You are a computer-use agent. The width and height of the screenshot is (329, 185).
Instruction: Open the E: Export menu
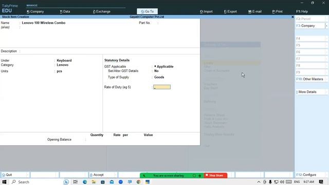click(230, 11)
